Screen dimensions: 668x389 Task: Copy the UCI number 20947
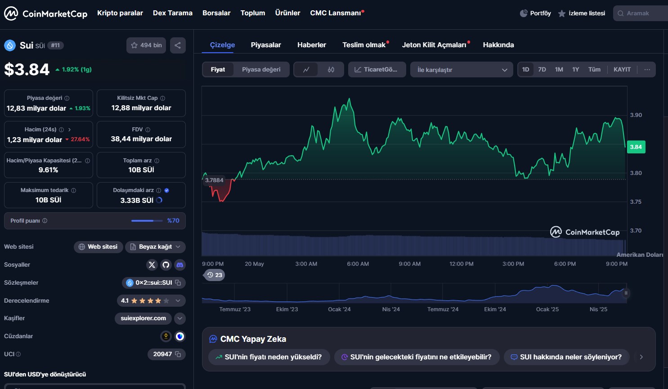(178, 354)
